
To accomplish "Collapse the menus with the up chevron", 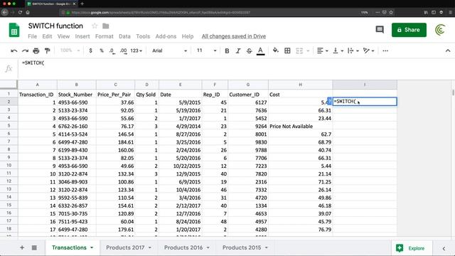I will click(448, 50).
